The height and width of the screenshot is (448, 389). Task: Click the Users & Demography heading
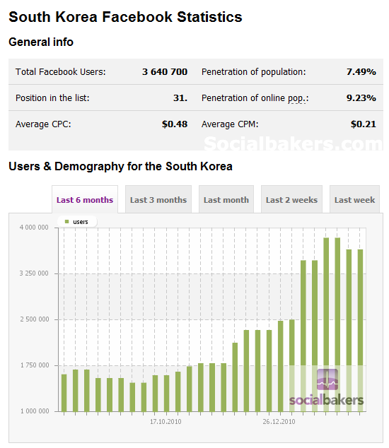pyautogui.click(x=120, y=166)
